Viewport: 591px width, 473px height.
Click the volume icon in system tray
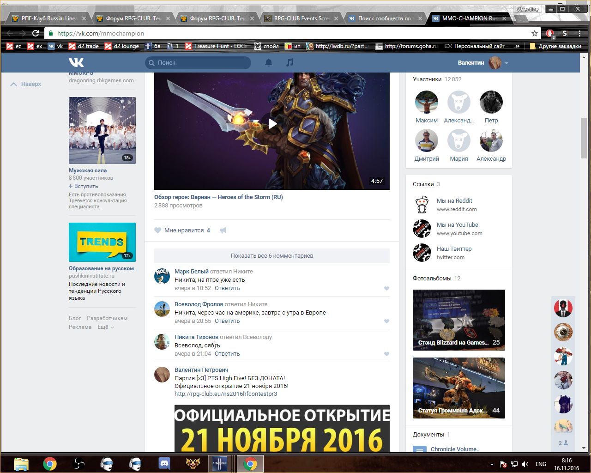pyautogui.click(x=525, y=464)
